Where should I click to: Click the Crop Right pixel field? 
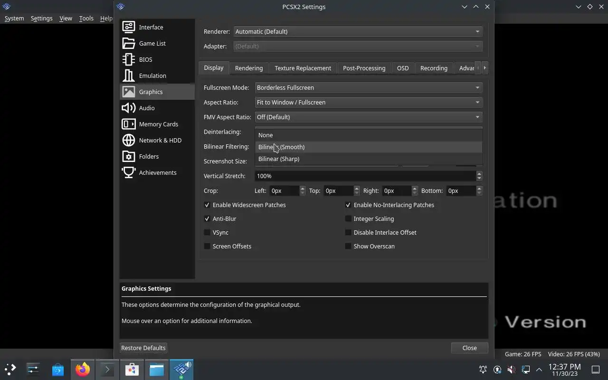coord(397,190)
